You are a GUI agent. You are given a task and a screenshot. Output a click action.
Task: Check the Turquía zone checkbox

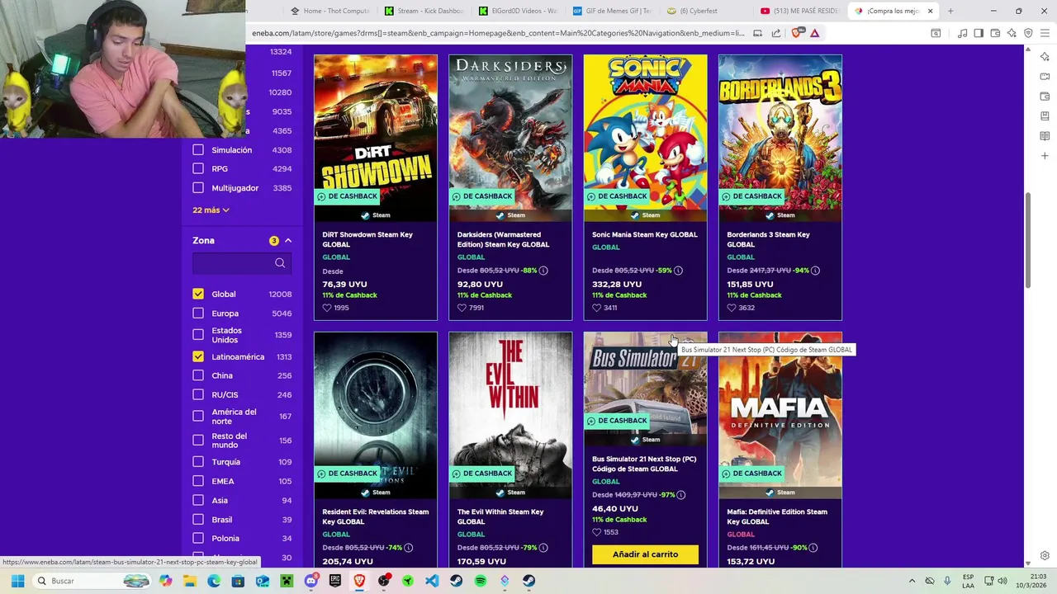[198, 462]
